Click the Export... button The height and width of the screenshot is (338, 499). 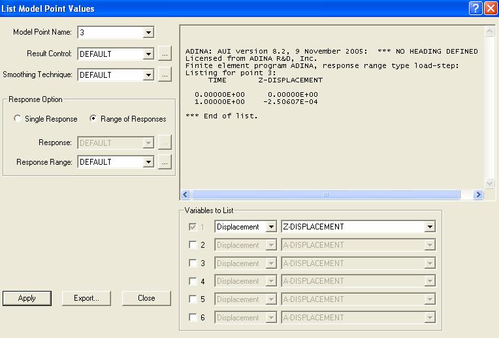pyautogui.click(x=87, y=298)
